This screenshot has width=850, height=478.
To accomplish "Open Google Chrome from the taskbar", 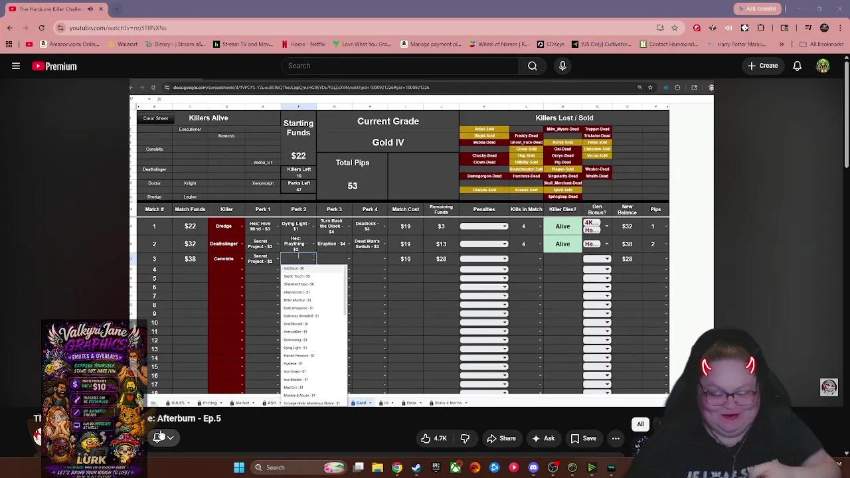I will [396, 467].
